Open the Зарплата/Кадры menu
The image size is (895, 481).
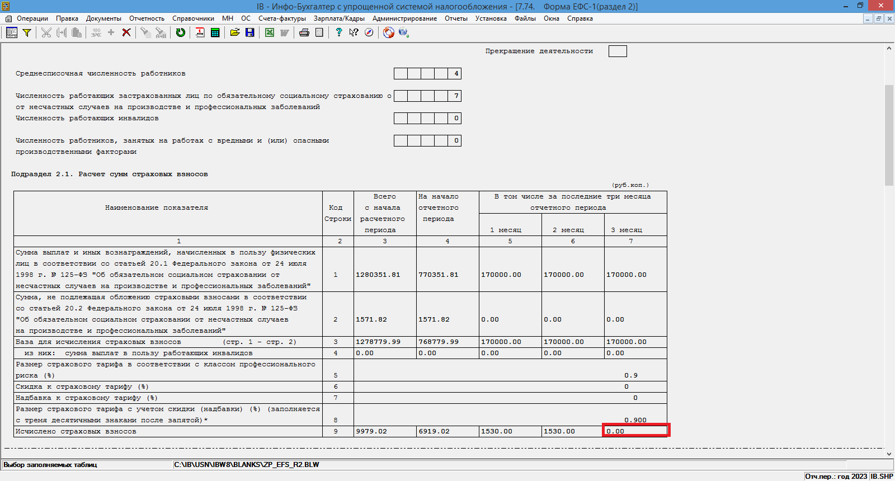[x=339, y=18]
